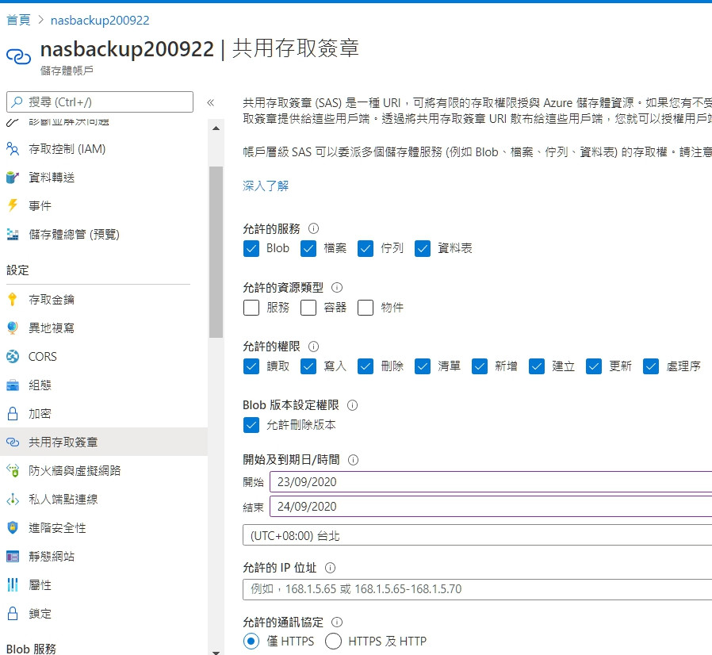Click the 私人端點連線 icon

pyautogui.click(x=13, y=500)
